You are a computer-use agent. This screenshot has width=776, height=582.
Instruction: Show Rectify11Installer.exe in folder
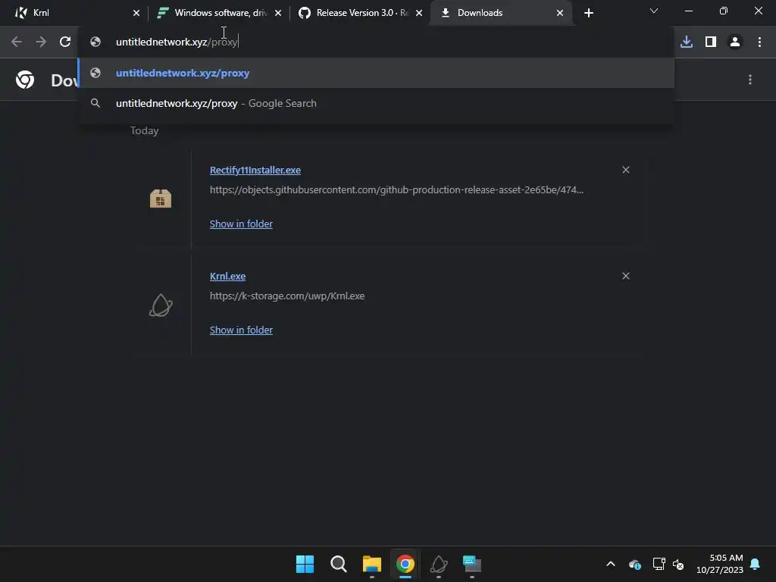[x=241, y=224]
